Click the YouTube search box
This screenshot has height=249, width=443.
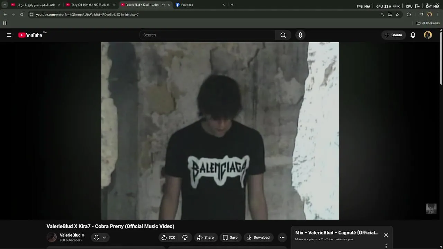point(207,35)
